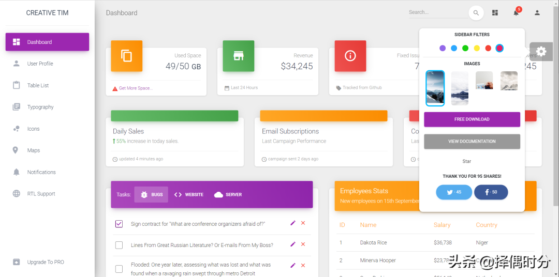Edit the 'Sign contract' task with pencil icon

293,223
